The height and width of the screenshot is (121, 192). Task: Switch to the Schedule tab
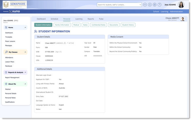pyautogui.click(x=54, y=19)
